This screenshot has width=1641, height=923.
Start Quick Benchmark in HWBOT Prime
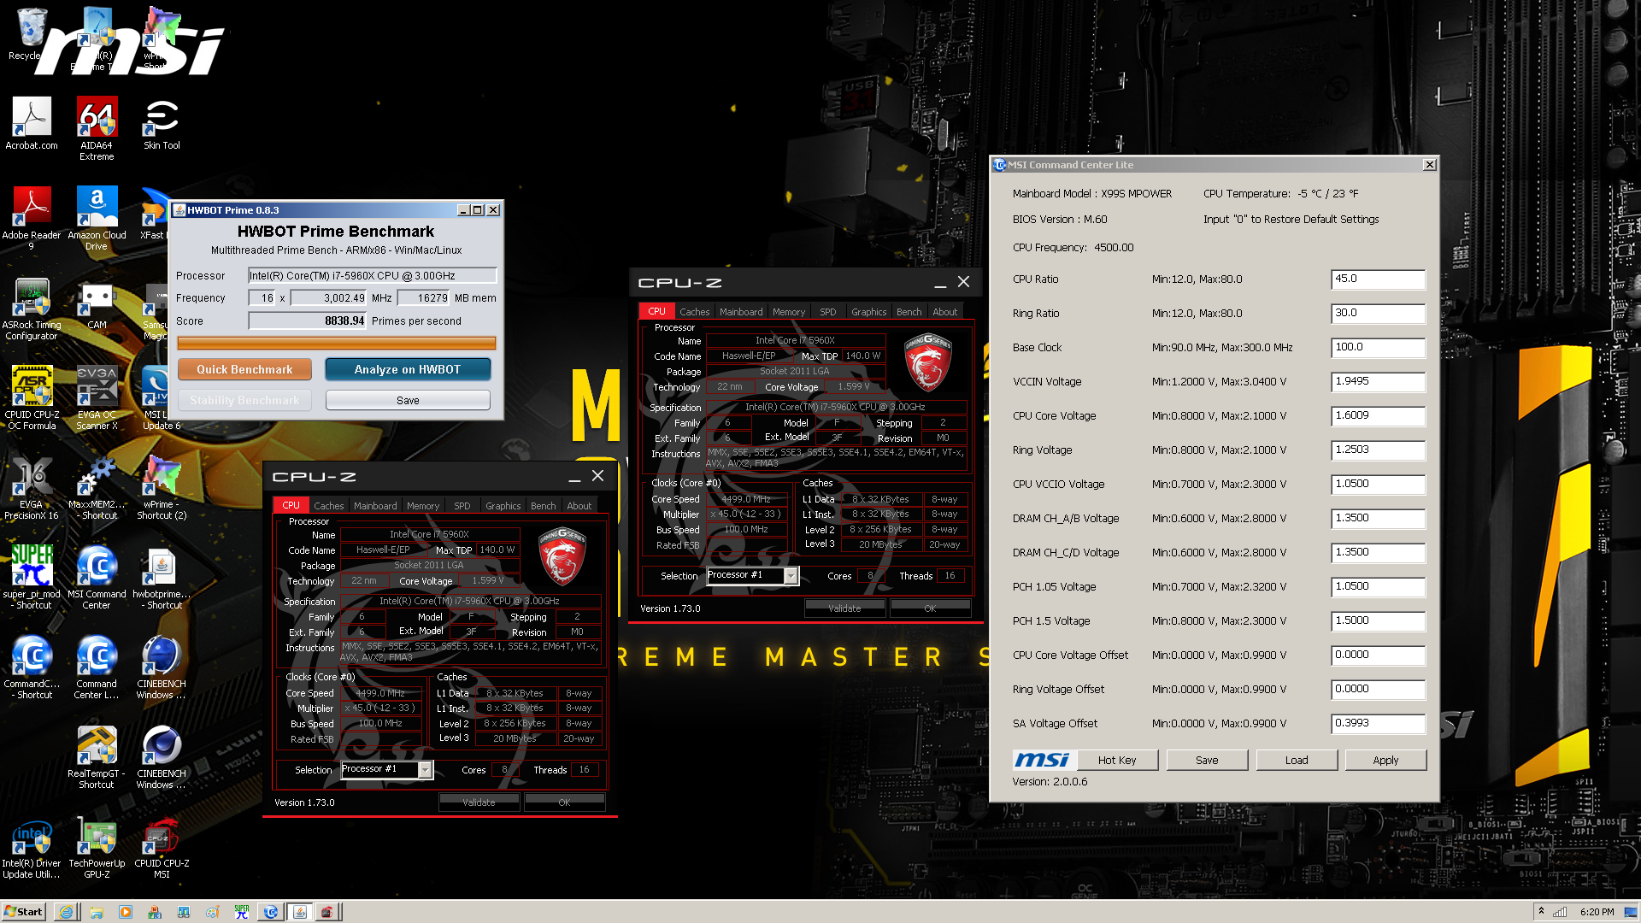[244, 369]
